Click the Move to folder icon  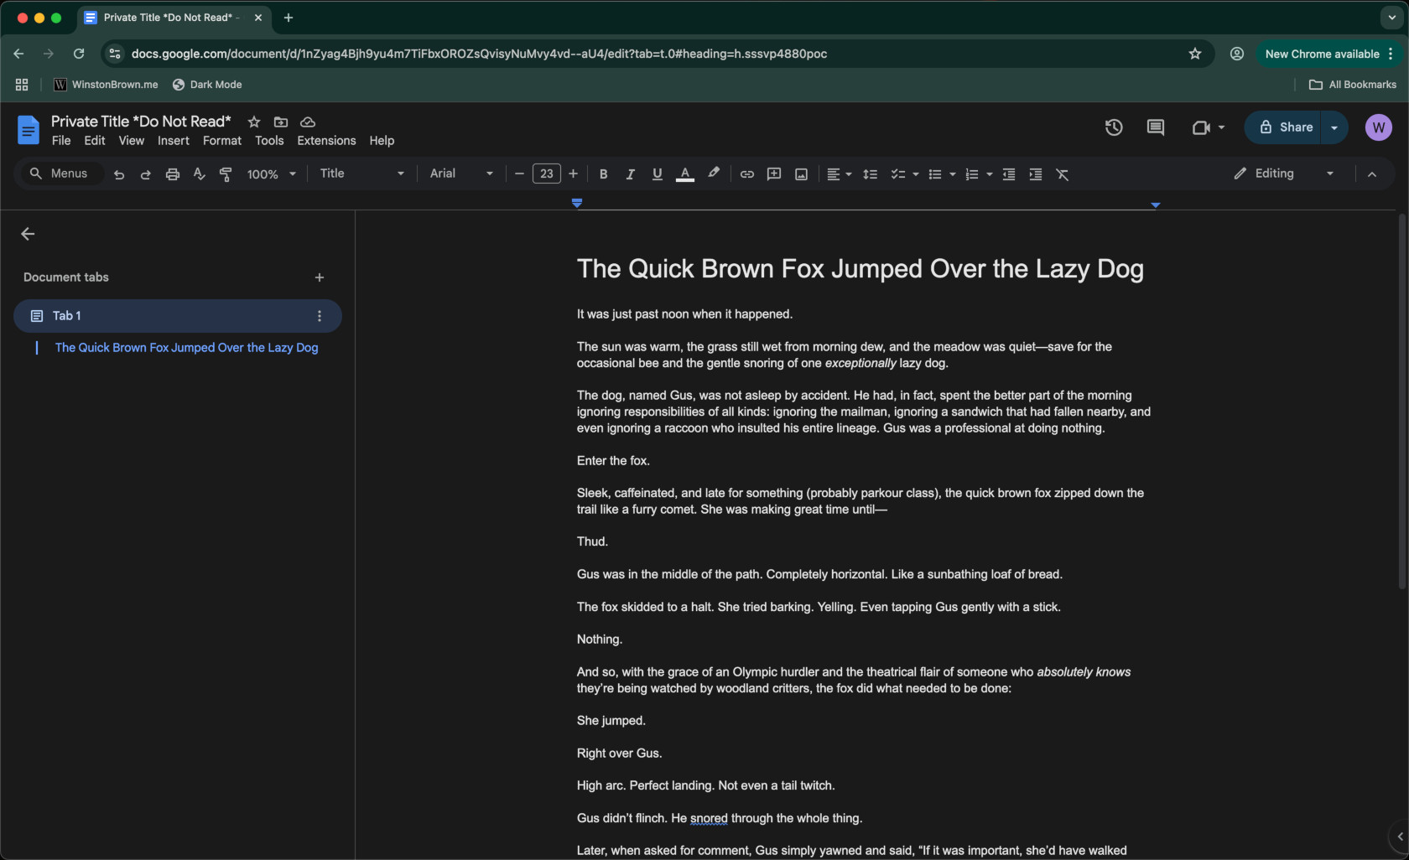[281, 122]
